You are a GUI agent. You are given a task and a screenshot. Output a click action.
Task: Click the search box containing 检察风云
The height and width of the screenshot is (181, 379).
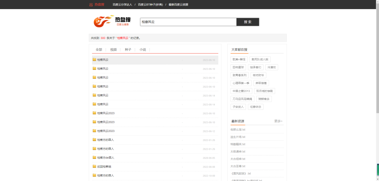coord(188,22)
